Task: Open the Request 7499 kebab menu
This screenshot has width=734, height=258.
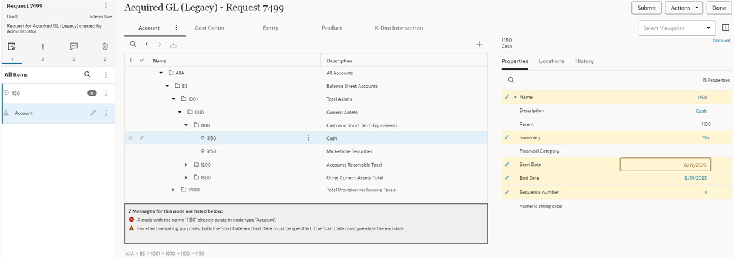Action: (106, 6)
